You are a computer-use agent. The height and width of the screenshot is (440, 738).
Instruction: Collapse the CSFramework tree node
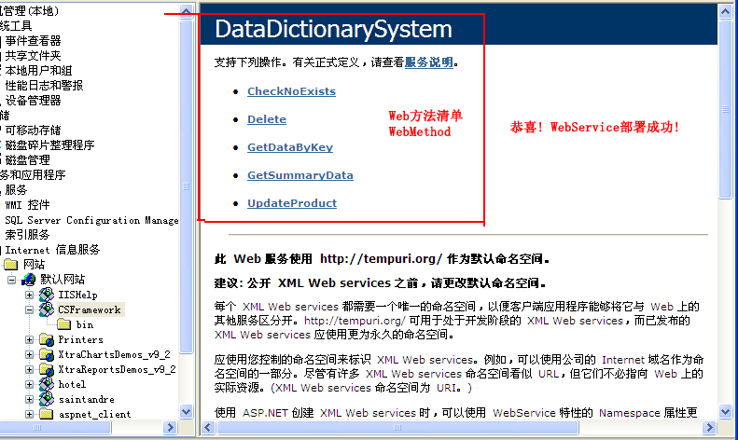(30, 309)
